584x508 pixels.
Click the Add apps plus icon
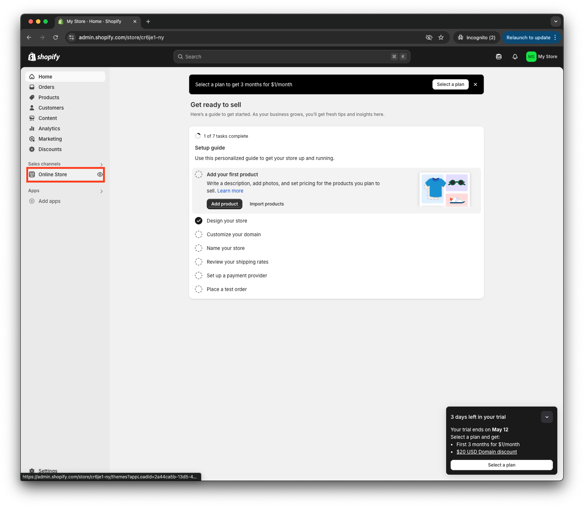pyautogui.click(x=32, y=201)
